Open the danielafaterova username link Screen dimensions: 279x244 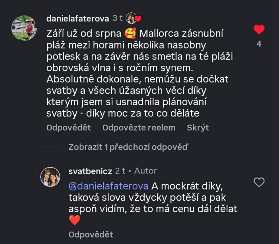(x=77, y=18)
